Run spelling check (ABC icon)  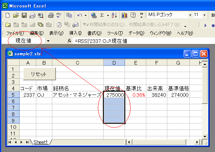point(58,15)
